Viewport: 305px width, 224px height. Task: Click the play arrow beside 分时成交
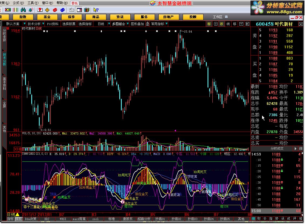click(296, 149)
